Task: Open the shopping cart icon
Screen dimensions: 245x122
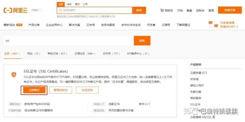Action: click(x=162, y=11)
